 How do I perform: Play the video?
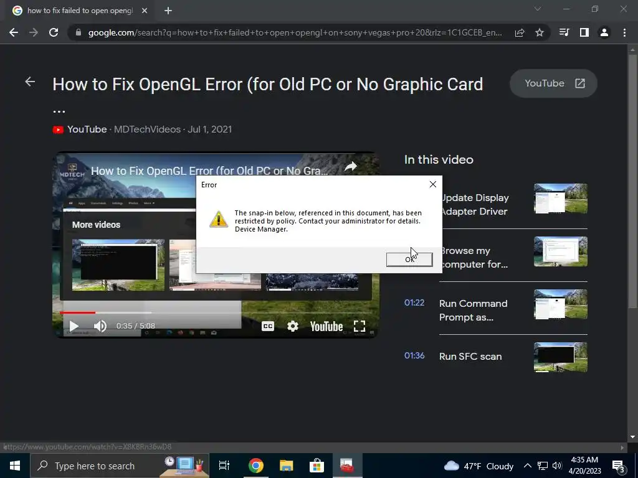(x=74, y=326)
